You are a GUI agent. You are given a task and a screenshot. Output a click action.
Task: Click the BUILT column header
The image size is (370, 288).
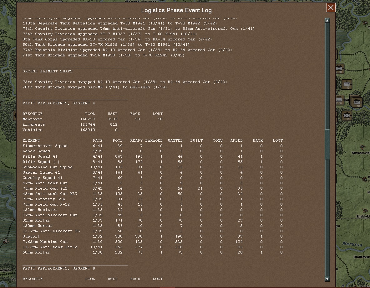pyautogui.click(x=196, y=140)
